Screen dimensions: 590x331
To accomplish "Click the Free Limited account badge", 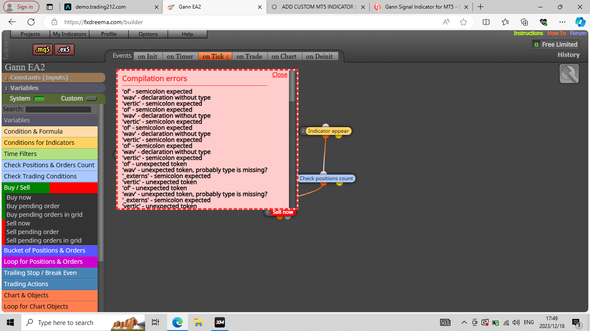I will coord(555,44).
